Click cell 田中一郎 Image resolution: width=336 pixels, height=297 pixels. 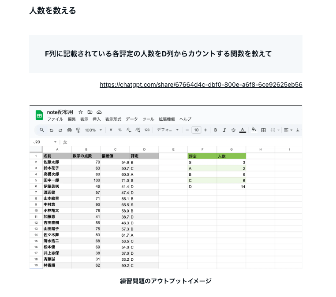point(57,180)
